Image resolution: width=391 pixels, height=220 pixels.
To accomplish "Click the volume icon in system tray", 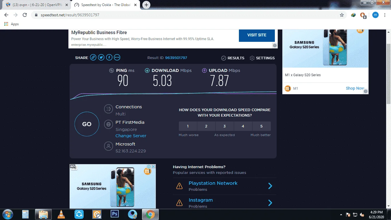I will point(362,215).
